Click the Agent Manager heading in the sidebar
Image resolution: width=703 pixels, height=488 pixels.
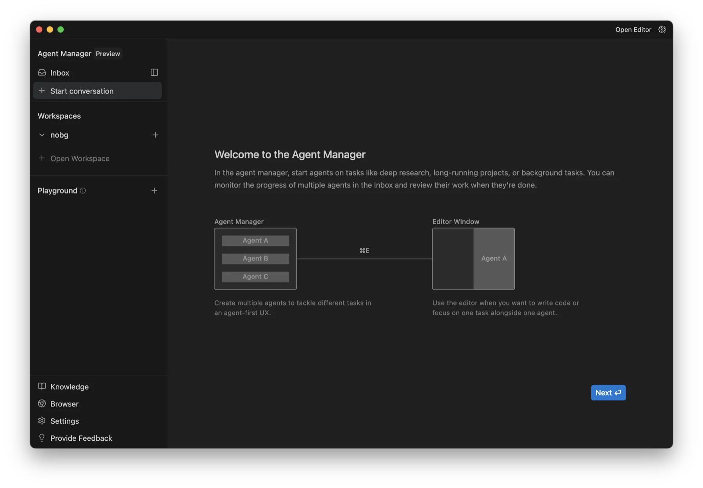click(64, 53)
